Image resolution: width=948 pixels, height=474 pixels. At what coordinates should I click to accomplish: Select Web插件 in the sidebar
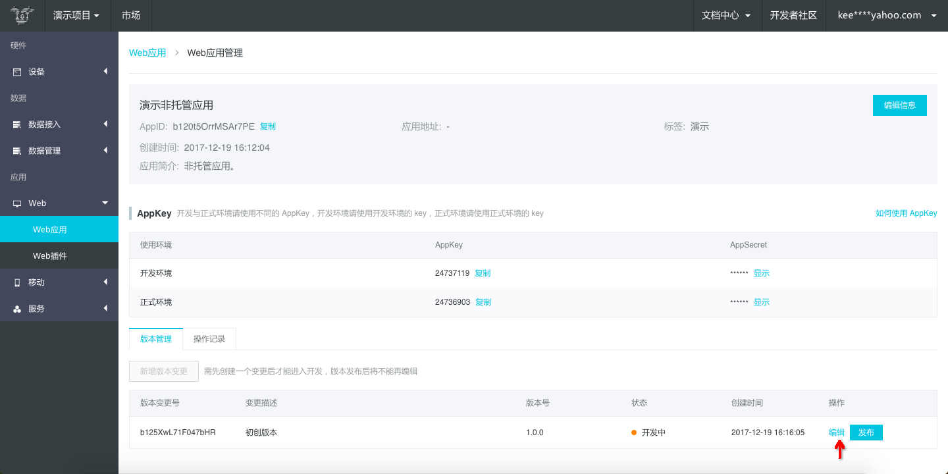tap(59, 256)
